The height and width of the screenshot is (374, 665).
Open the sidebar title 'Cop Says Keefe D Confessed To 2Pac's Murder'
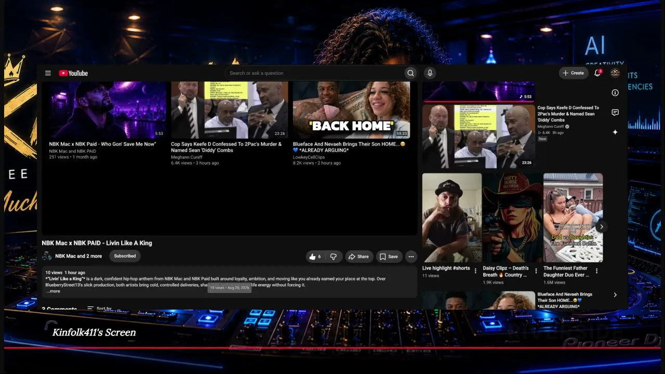point(568,114)
